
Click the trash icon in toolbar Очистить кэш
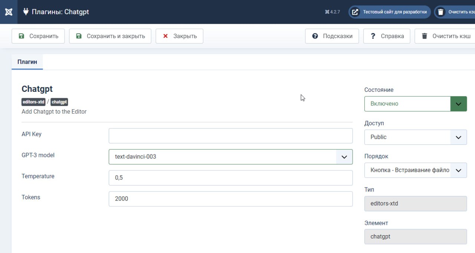(x=424, y=36)
